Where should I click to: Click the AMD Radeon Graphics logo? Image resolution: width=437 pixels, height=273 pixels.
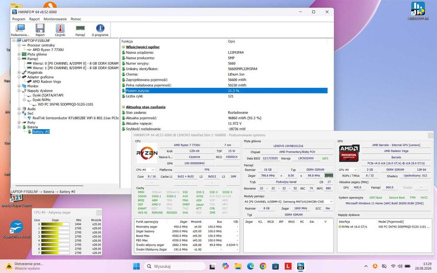pos(349,153)
